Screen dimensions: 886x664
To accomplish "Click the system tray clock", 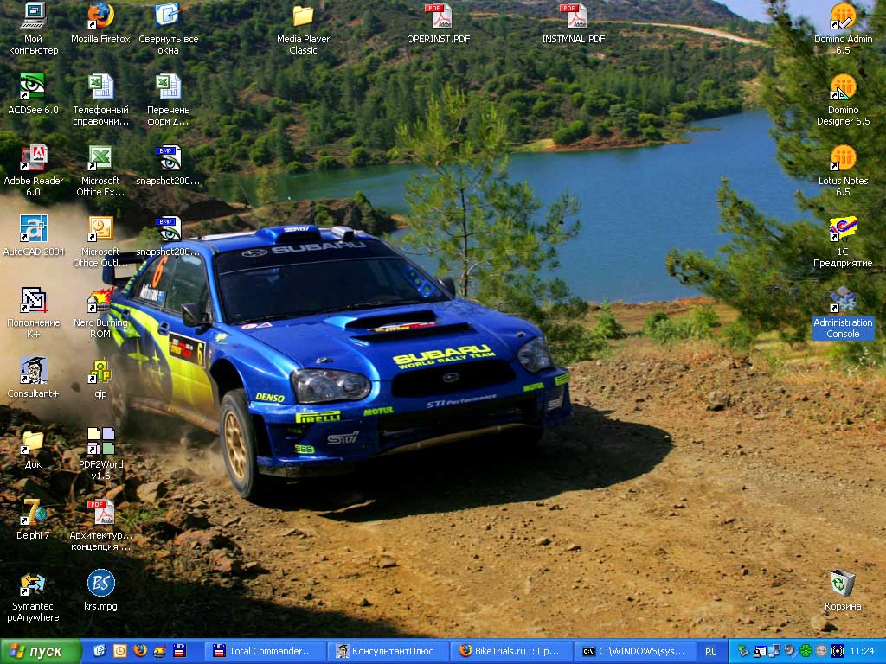I will (862, 651).
